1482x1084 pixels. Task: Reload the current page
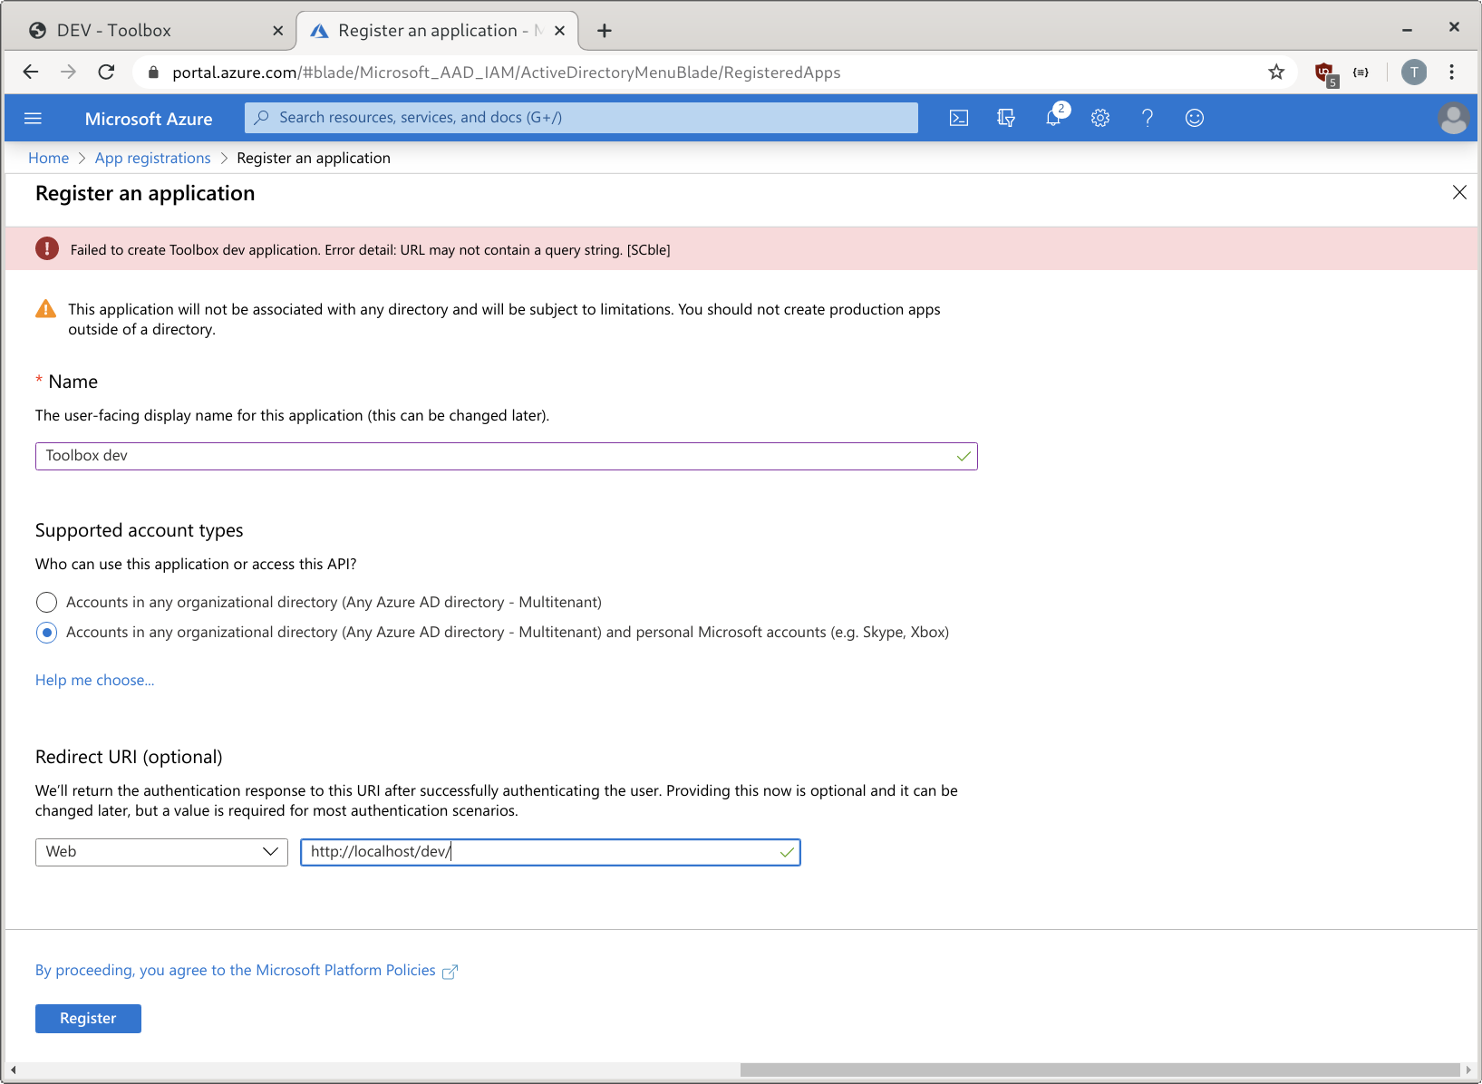(x=107, y=72)
